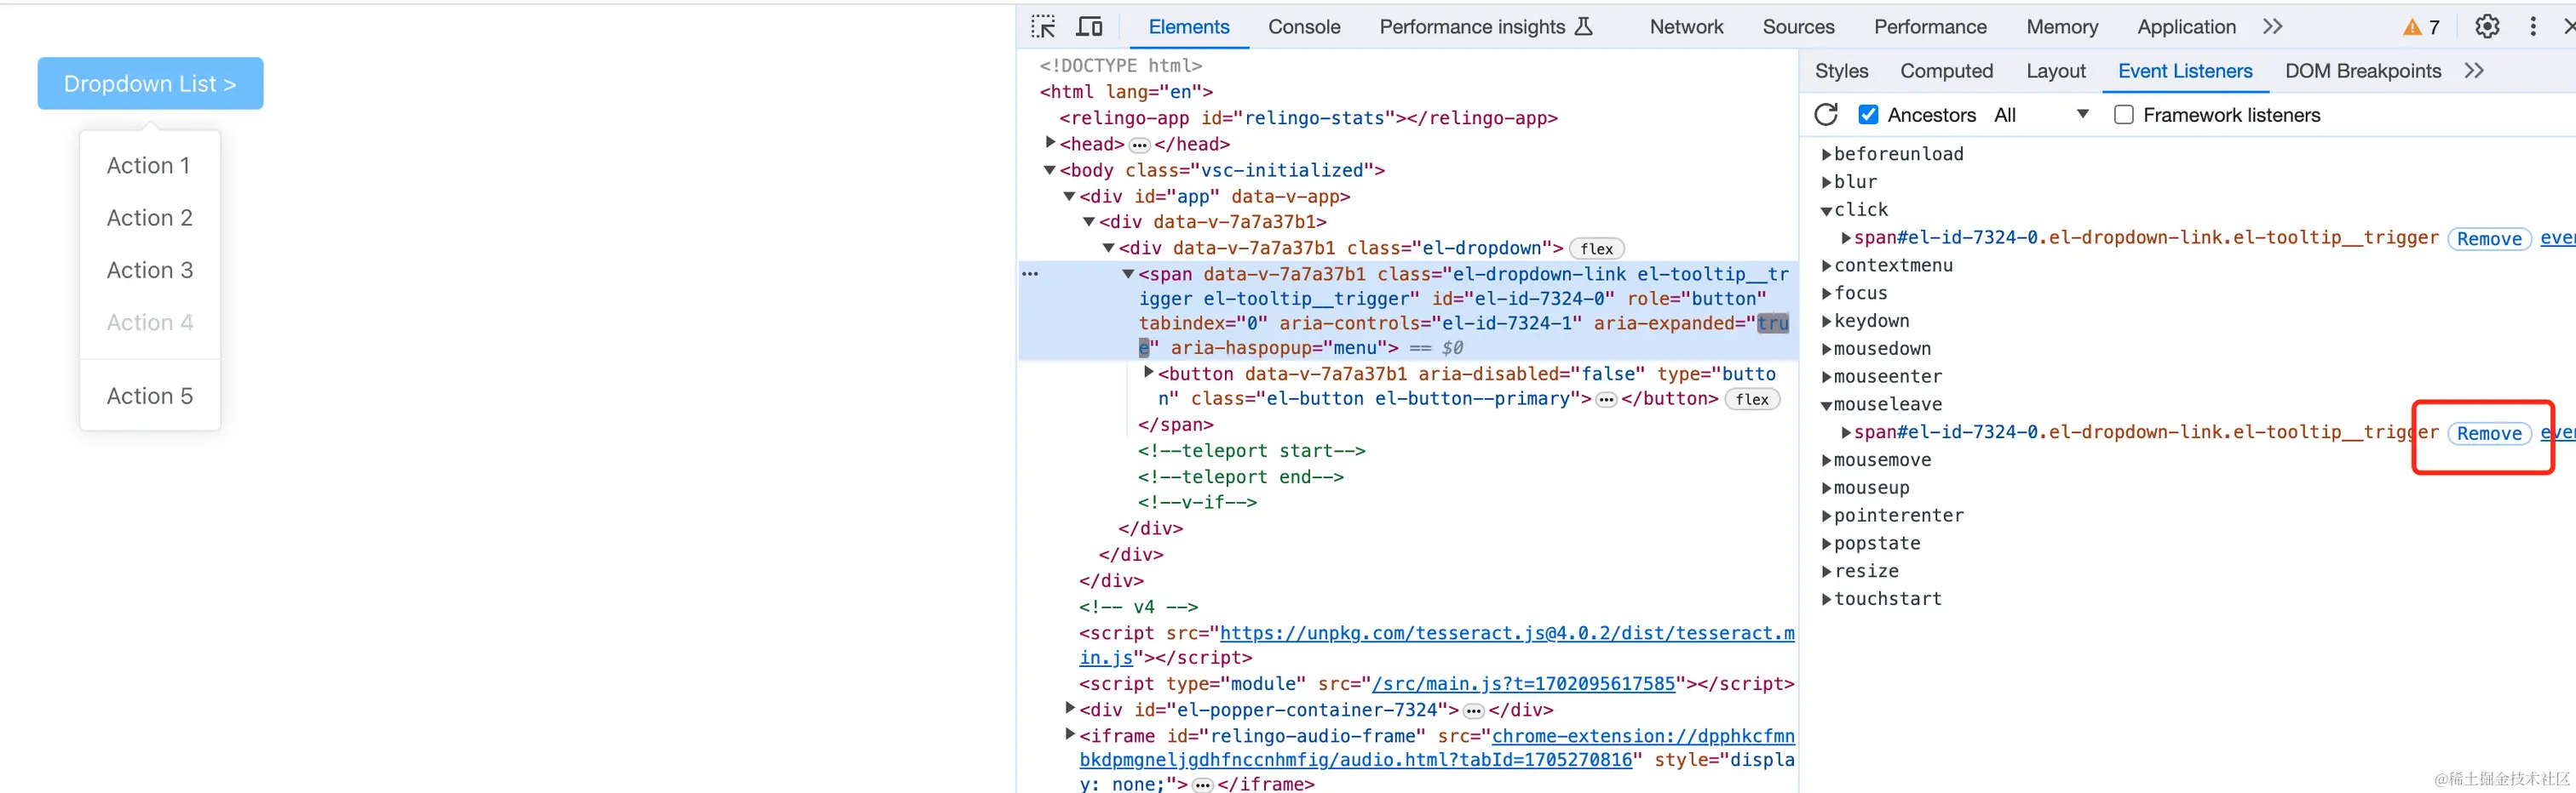
Task: Open the Memory tab
Action: tap(2062, 27)
